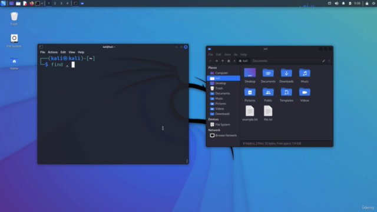377x212 pixels.
Task: Click the lock screen icon in panel
Action: click(x=367, y=4)
